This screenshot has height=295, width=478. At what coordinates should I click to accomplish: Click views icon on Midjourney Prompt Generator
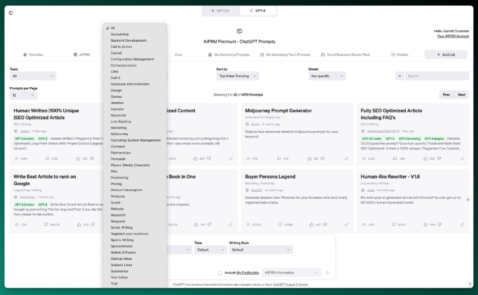tap(248, 159)
